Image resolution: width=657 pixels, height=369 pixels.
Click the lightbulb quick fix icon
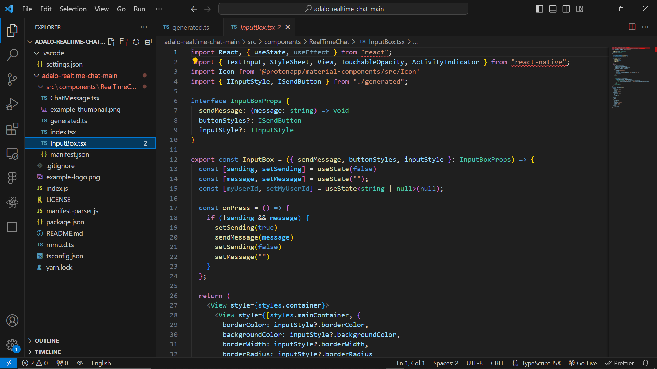click(x=195, y=60)
